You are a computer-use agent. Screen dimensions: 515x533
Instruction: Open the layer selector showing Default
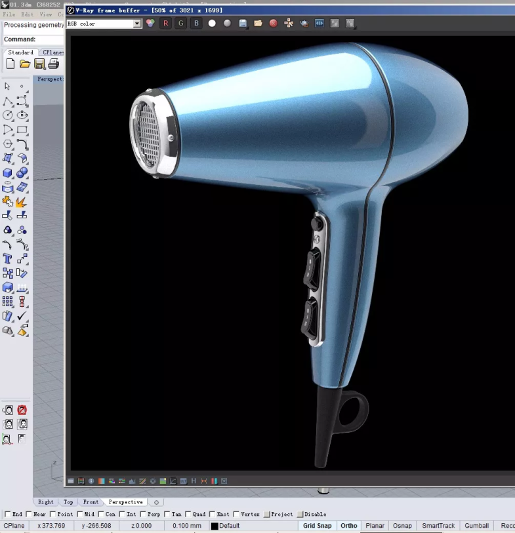coord(230,526)
